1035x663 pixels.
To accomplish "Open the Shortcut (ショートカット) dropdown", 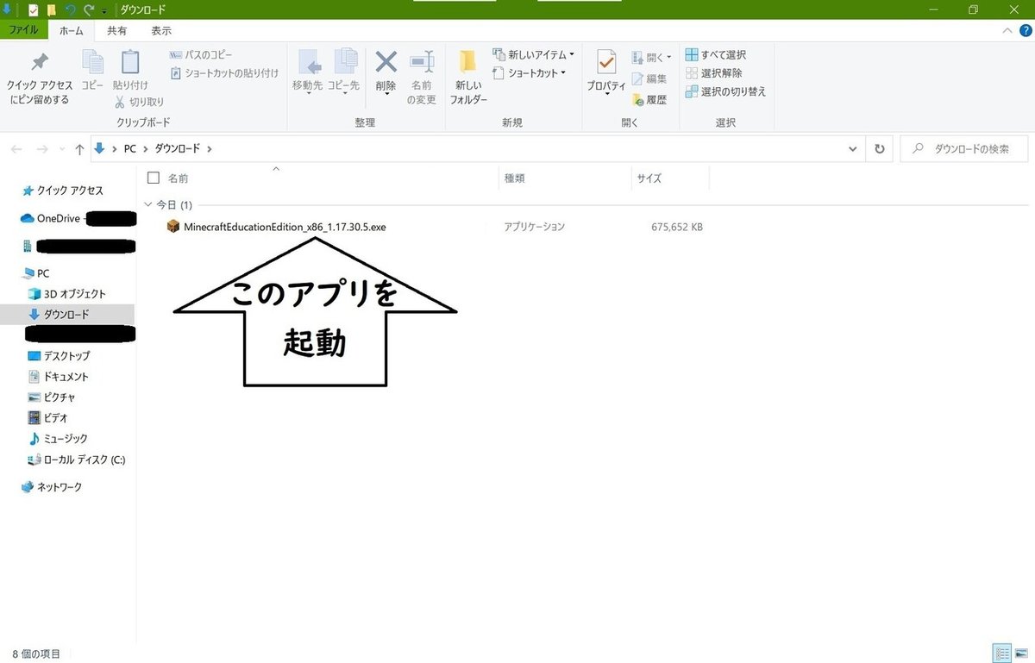I will pyautogui.click(x=529, y=73).
